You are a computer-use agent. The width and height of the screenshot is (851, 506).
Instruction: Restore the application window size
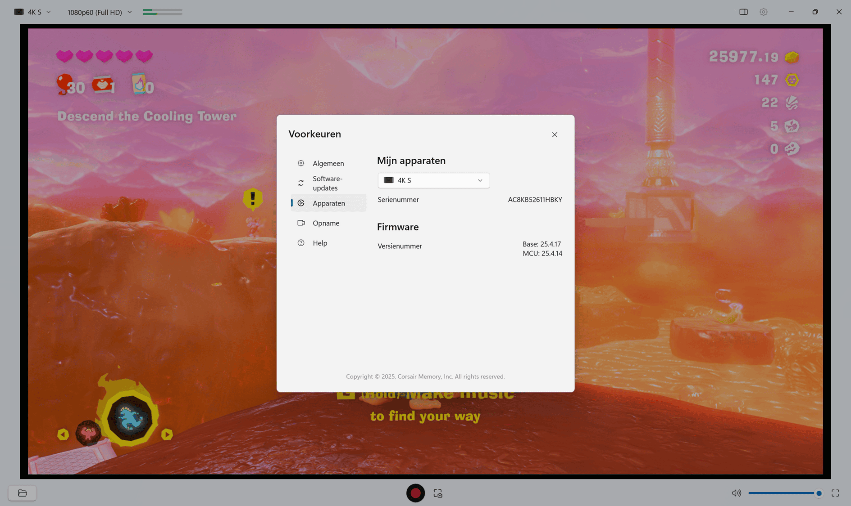[x=815, y=12]
